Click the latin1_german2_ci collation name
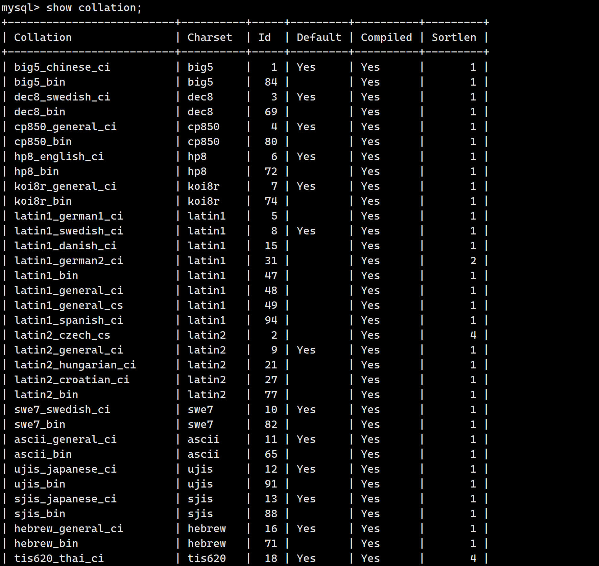The image size is (599, 566). [69, 261]
